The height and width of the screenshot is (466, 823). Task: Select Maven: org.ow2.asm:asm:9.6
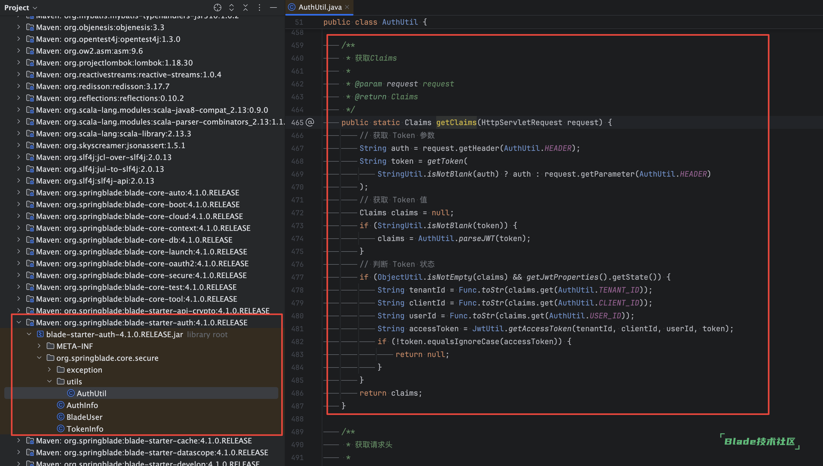tap(89, 51)
